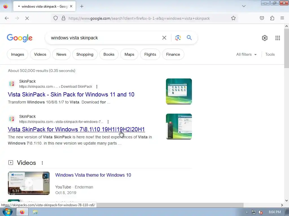The image size is (289, 216).
Task: Filter results by Images
Action: click(17, 54)
